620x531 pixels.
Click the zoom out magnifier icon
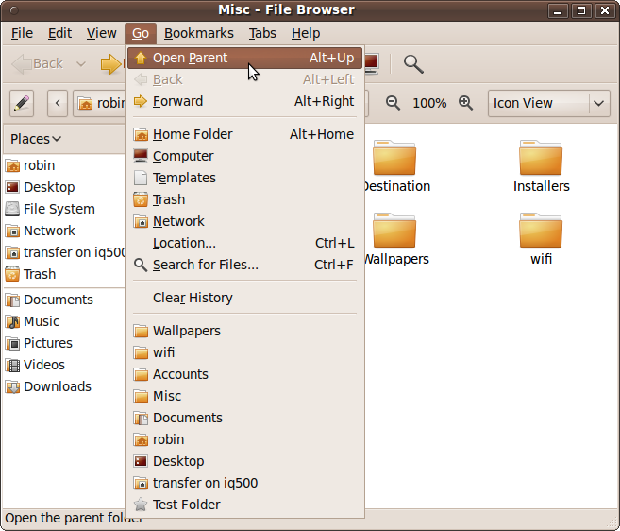(x=393, y=103)
